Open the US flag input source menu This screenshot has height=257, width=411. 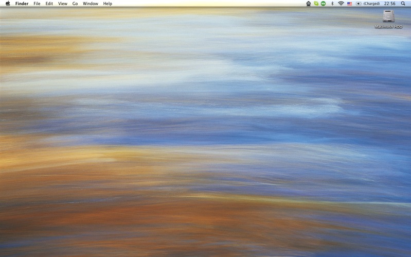coord(349,4)
